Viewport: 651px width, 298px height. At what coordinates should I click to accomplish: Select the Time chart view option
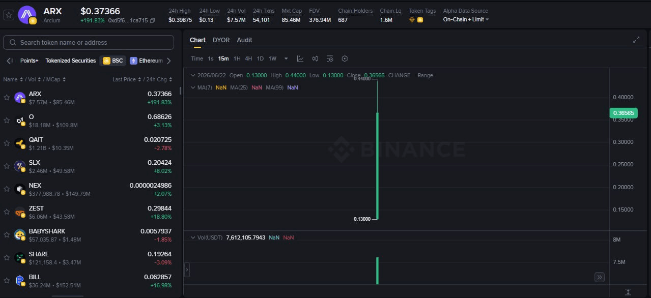click(x=197, y=58)
